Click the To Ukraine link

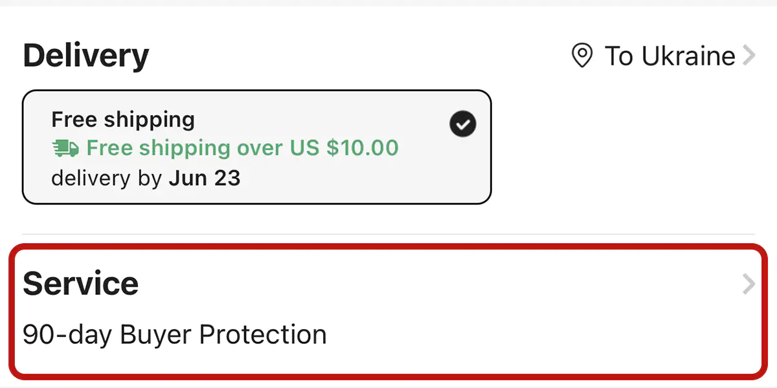tap(669, 56)
